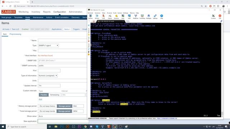Click the Test LLD host link

[x=15, y=29]
